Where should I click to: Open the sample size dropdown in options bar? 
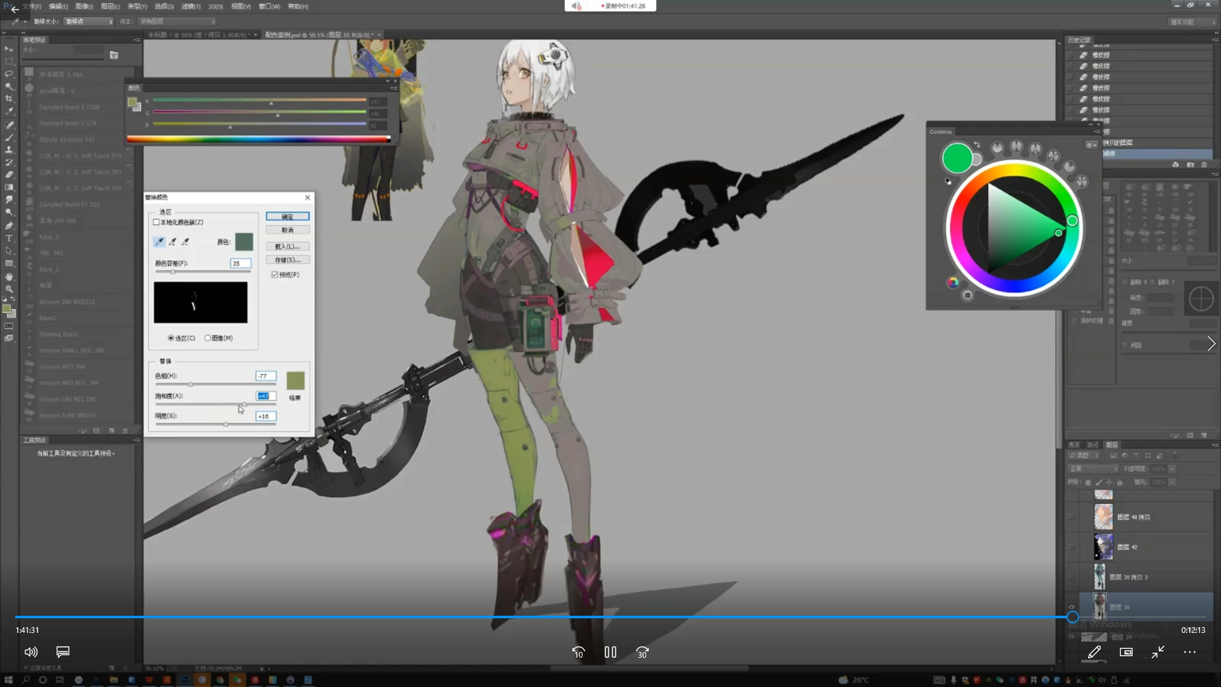(x=88, y=22)
